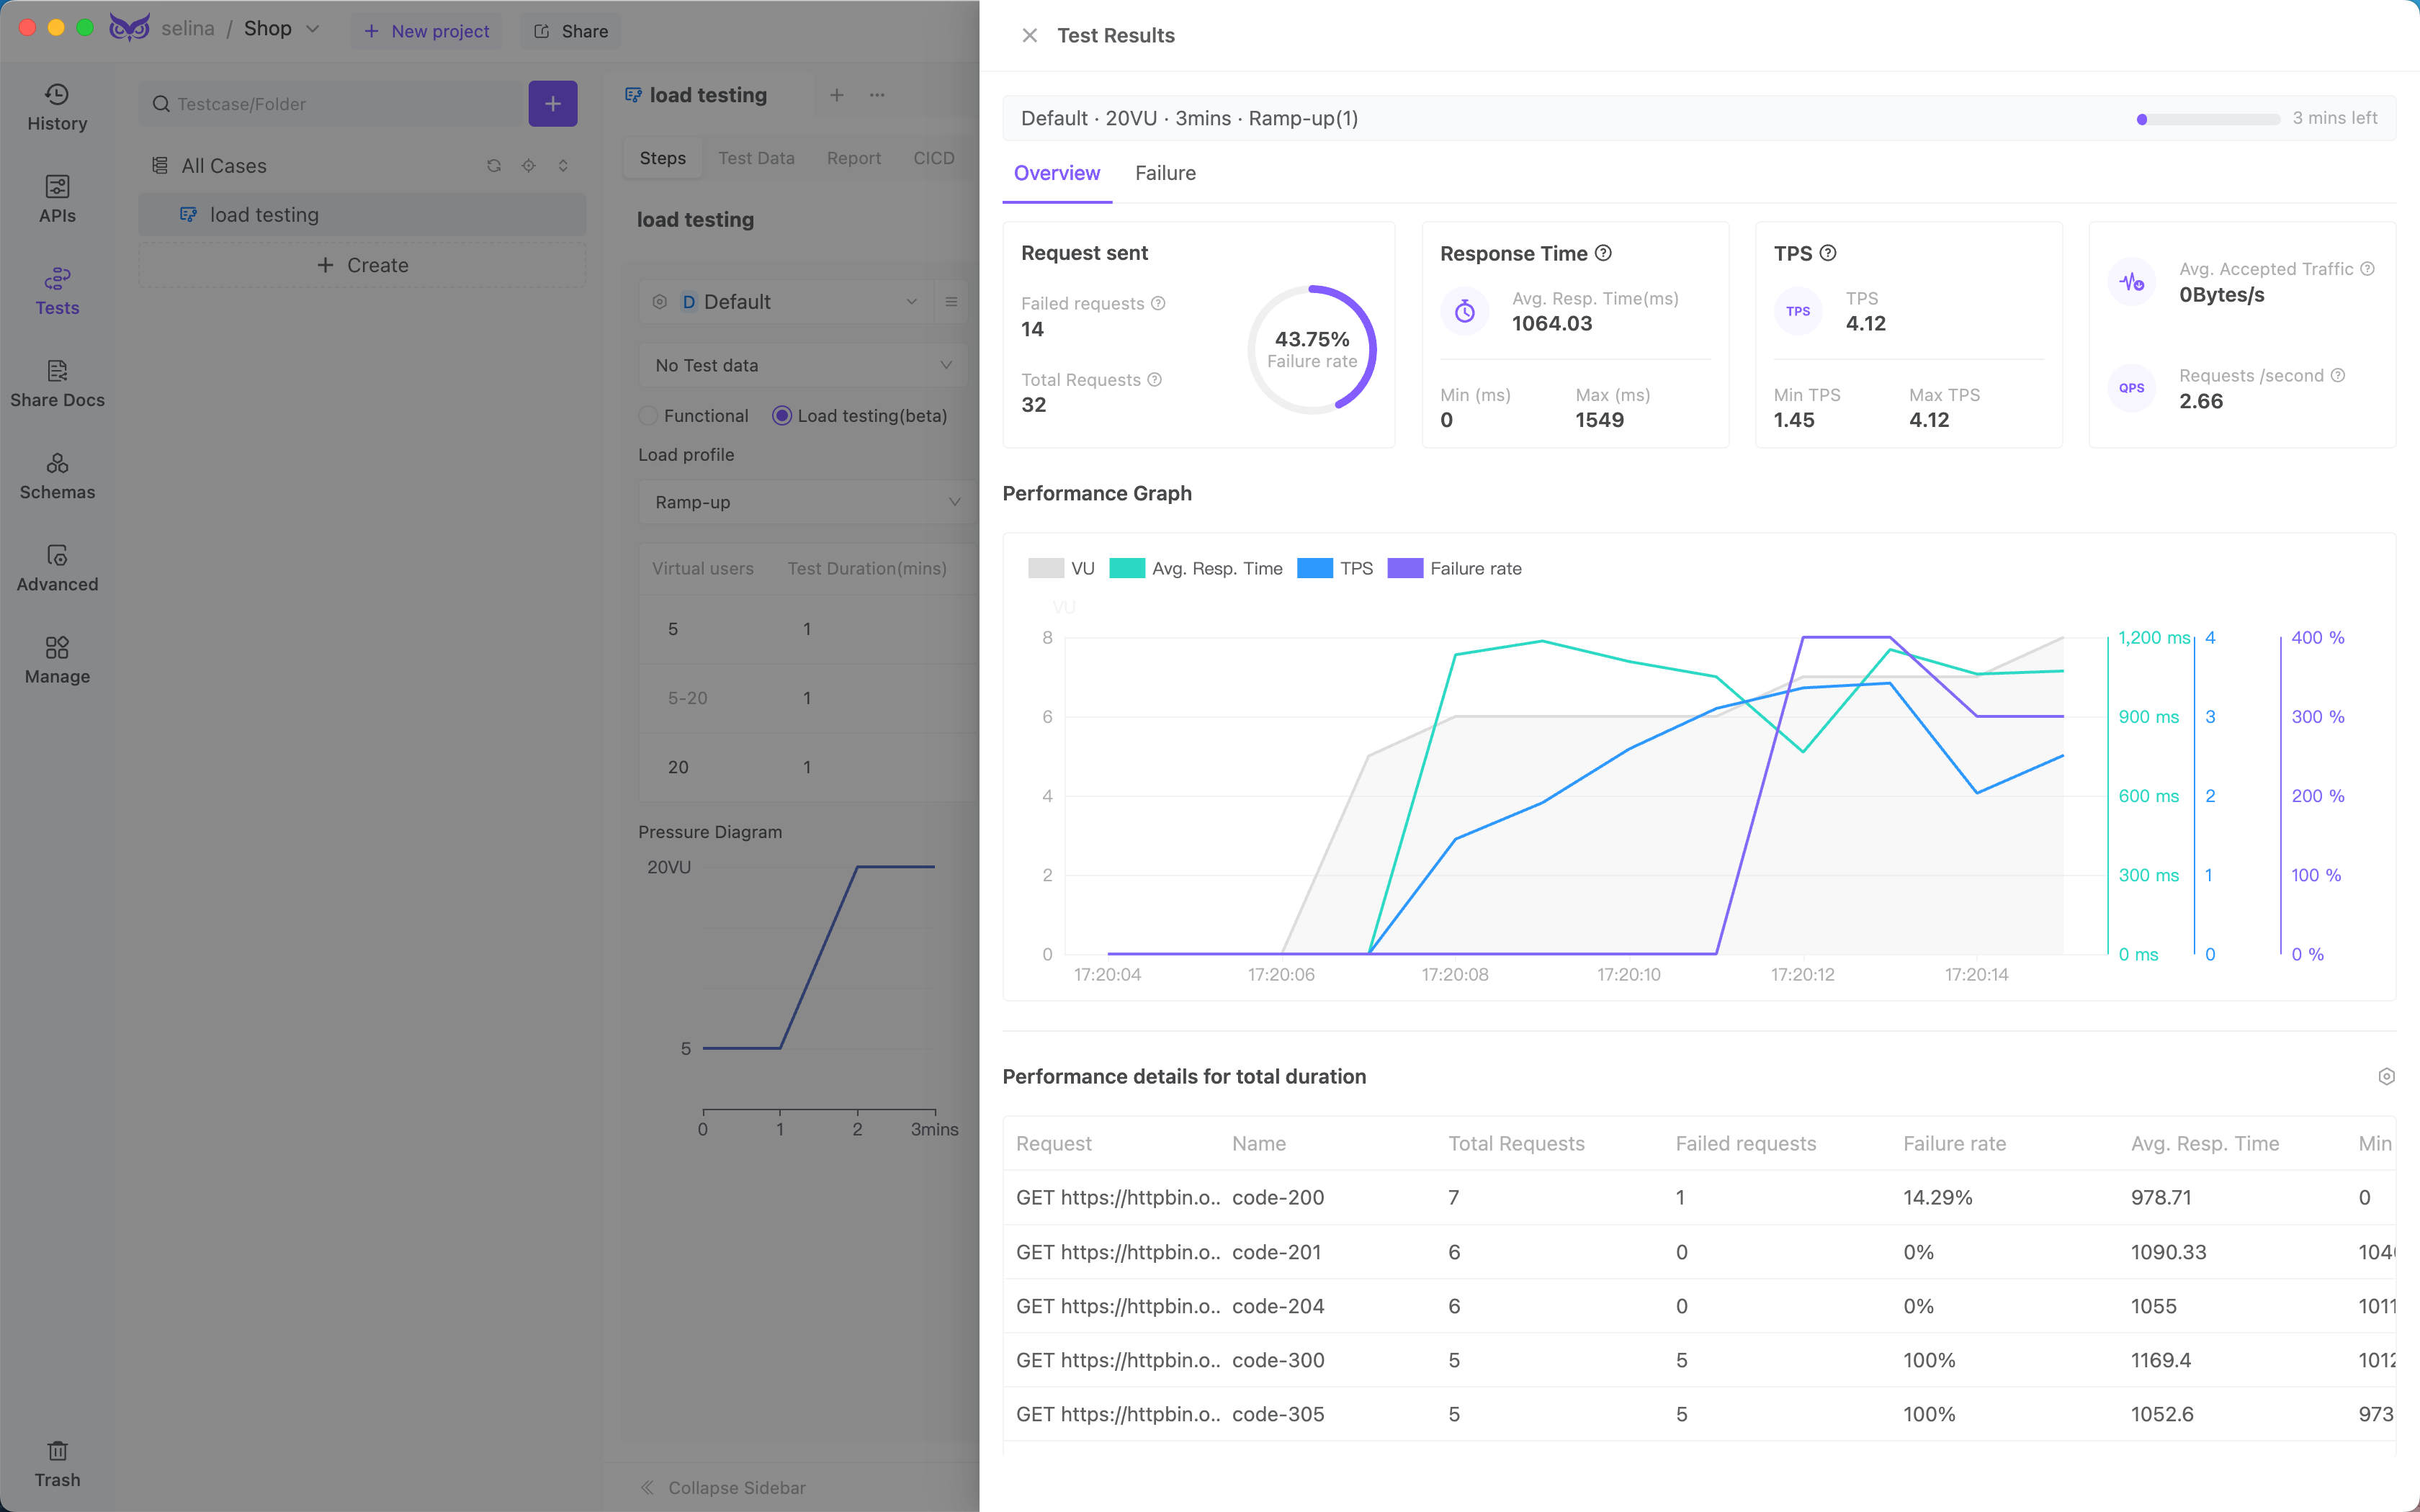Open the APIs sidebar section
The image size is (2420, 1512).
pyautogui.click(x=57, y=200)
